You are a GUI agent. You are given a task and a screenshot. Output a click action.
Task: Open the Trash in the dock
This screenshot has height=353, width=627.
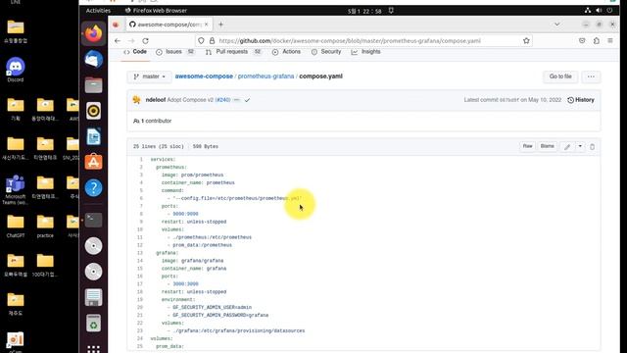pos(94,324)
